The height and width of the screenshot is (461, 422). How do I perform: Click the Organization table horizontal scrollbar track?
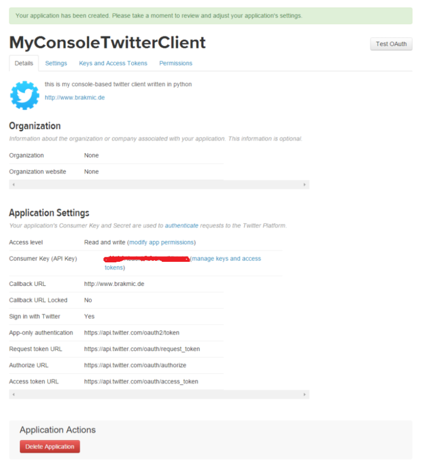159,185
